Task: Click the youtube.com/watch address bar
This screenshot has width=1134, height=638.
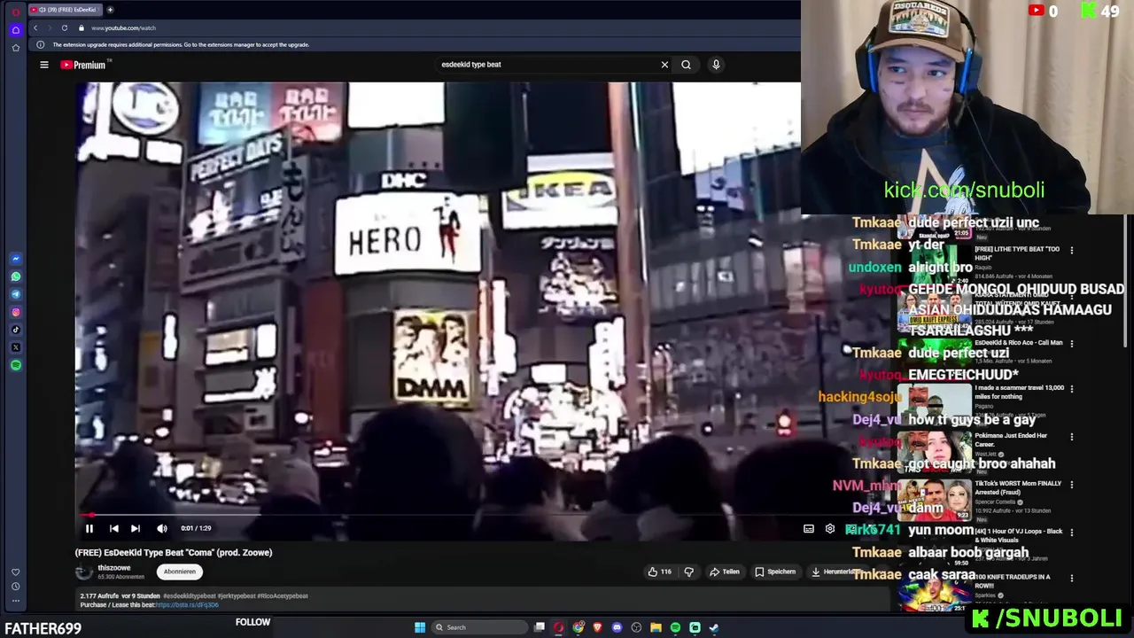Action: pyautogui.click(x=123, y=28)
